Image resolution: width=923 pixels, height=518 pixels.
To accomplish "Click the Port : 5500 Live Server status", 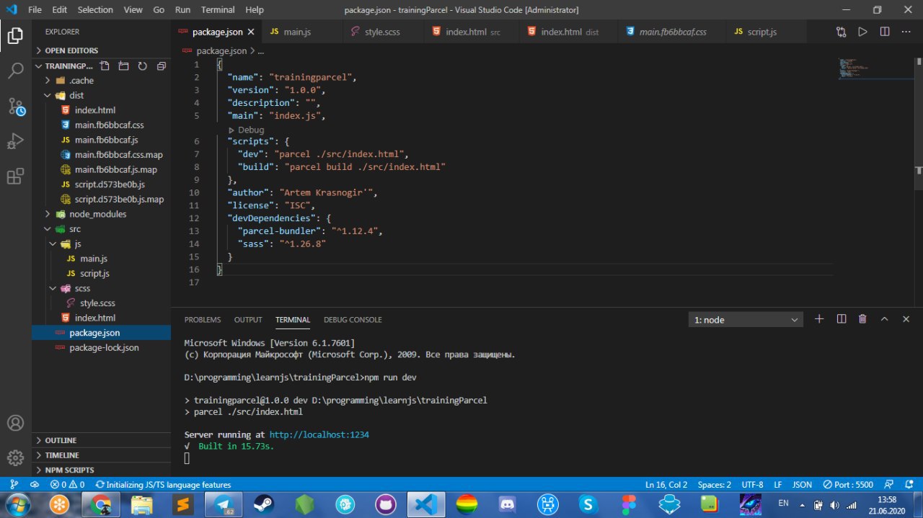I will [x=847, y=485].
